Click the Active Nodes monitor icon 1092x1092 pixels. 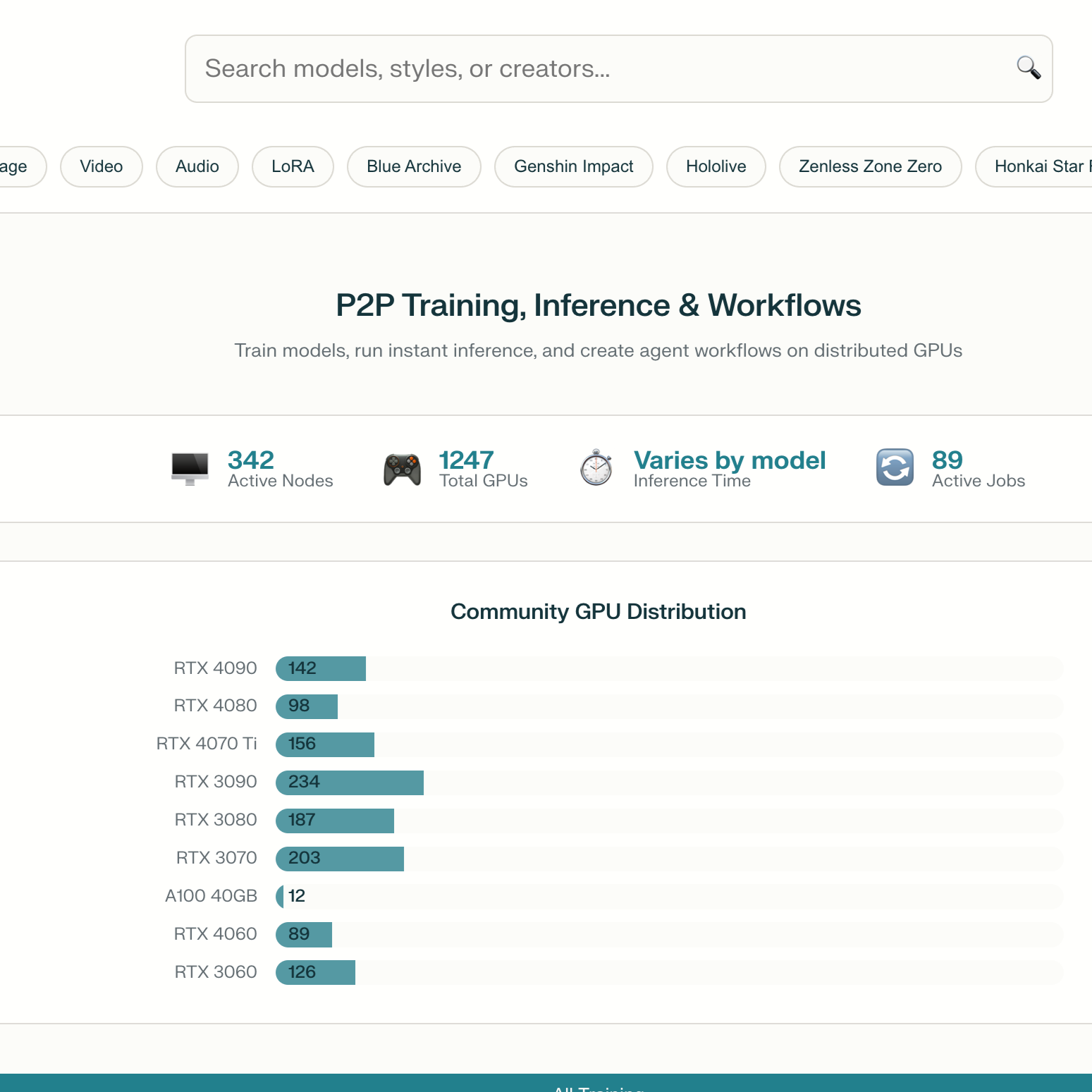click(x=190, y=469)
